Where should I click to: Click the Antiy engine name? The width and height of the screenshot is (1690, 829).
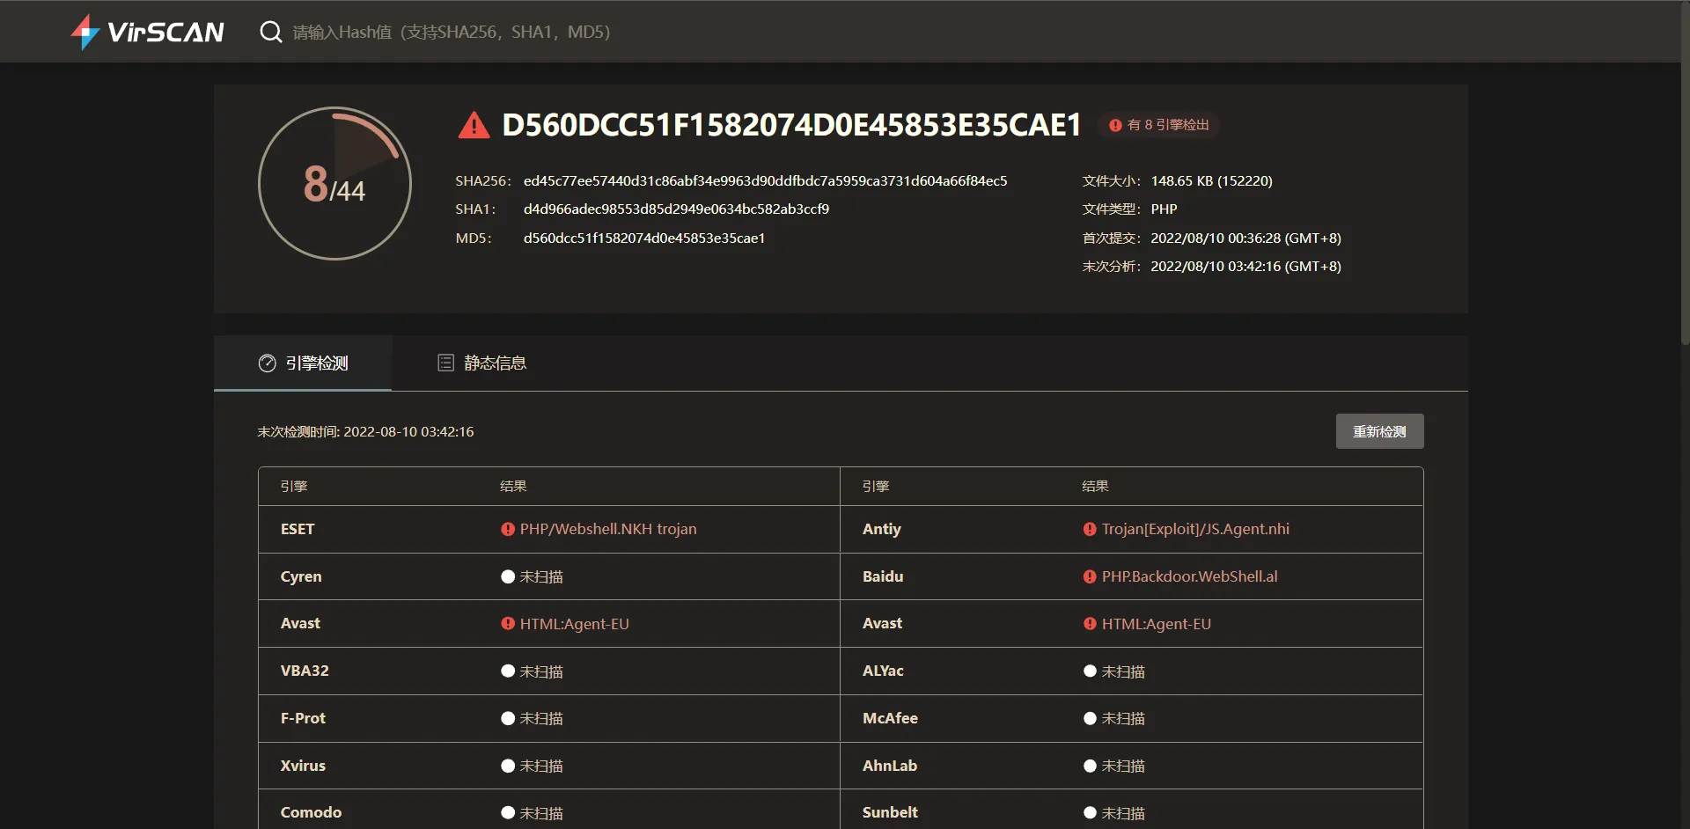881,529
